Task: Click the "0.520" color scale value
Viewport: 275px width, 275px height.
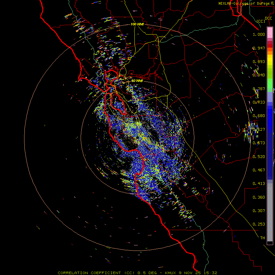Action: tap(259, 157)
